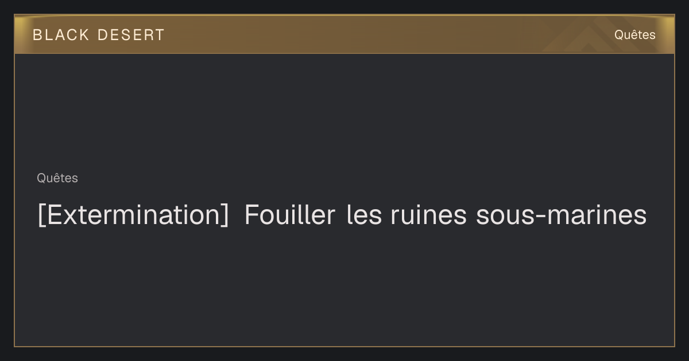Select the small Quêtes breadcrumb above the title
The width and height of the screenshot is (689, 361).
(57, 178)
